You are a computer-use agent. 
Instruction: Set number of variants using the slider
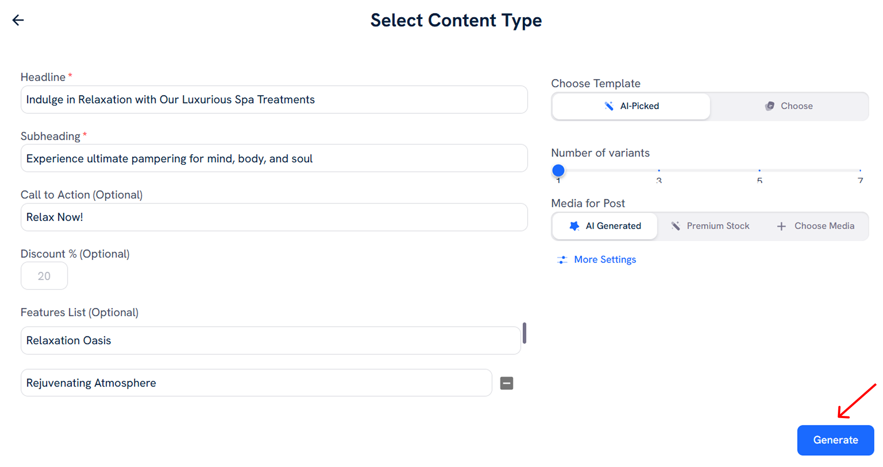pyautogui.click(x=558, y=170)
